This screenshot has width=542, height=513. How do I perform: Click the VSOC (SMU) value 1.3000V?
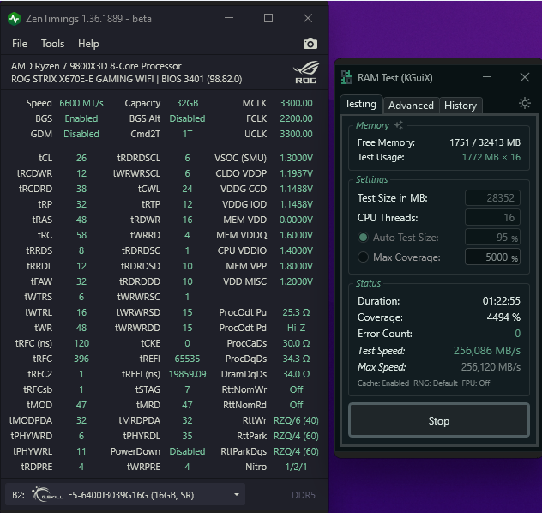pos(296,158)
